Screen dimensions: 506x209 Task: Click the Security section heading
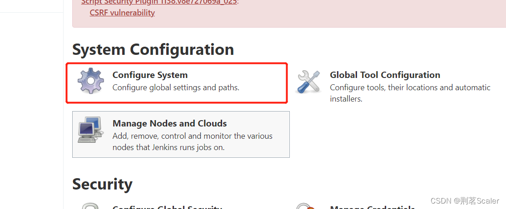click(x=102, y=184)
